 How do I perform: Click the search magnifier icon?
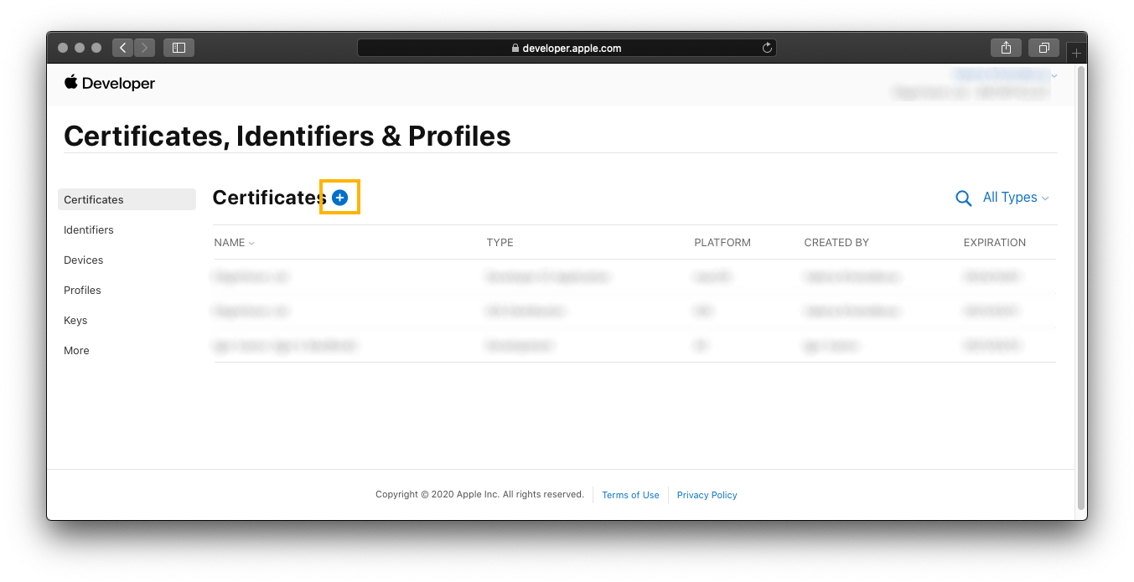(x=963, y=198)
